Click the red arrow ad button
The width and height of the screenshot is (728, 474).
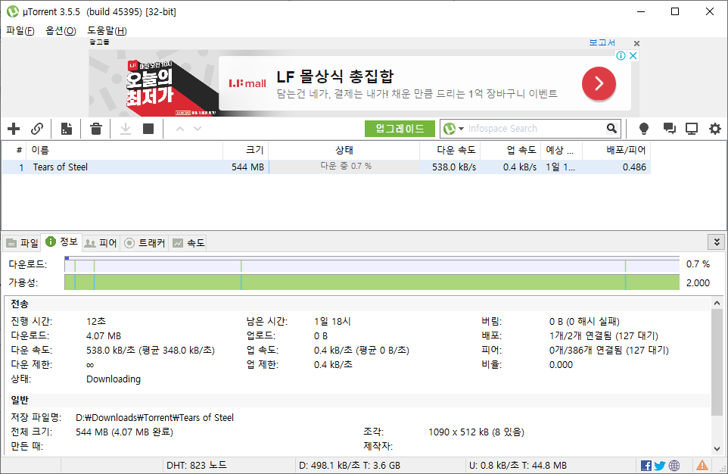click(x=599, y=83)
